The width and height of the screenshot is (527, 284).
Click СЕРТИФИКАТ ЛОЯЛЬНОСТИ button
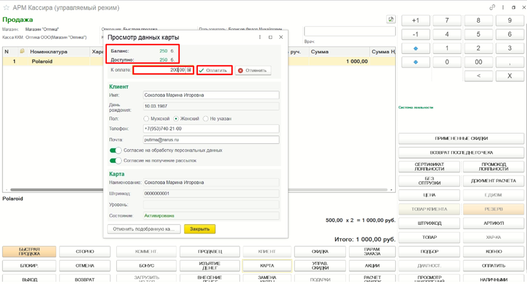pyautogui.click(x=429, y=167)
